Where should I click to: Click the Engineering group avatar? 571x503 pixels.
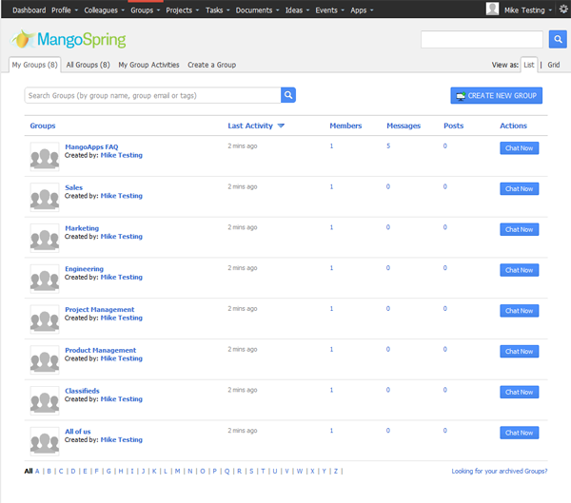click(x=45, y=279)
